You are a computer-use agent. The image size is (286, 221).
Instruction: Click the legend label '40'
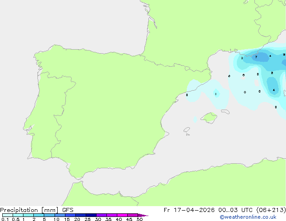coord(119,219)
